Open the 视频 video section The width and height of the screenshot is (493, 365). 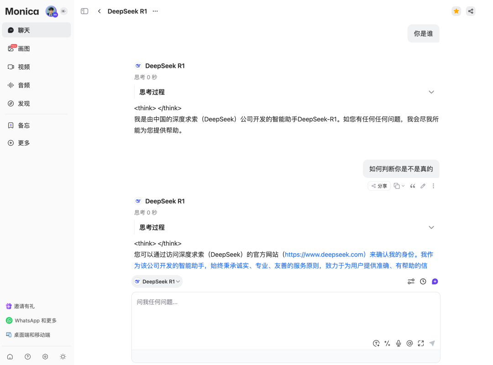point(37,67)
